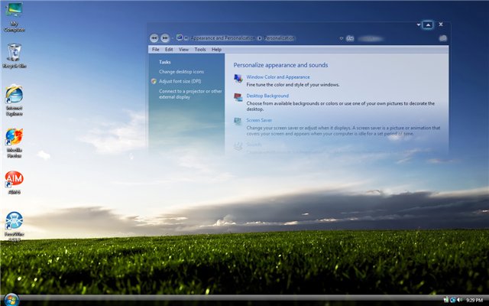
Task: Click the volume speaker tray icon
Action: pyautogui.click(x=460, y=299)
